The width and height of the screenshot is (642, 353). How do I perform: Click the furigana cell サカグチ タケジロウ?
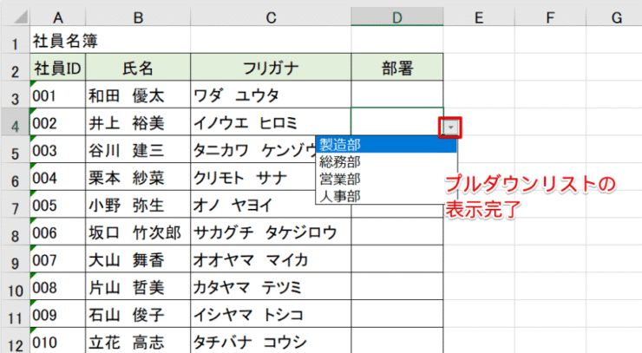click(271, 232)
